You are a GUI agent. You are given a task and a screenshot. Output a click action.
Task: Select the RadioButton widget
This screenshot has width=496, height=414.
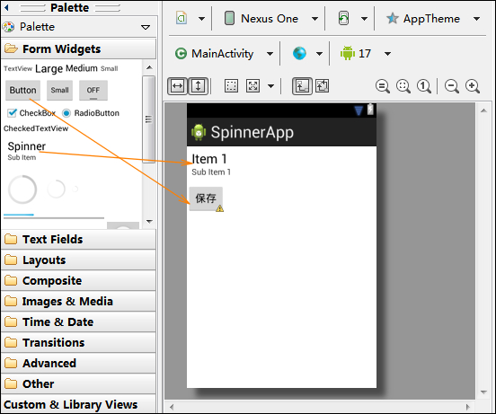point(91,113)
